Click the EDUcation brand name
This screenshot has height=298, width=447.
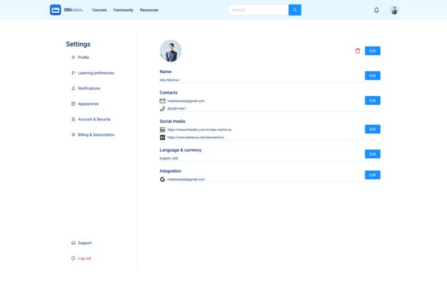[74, 10]
